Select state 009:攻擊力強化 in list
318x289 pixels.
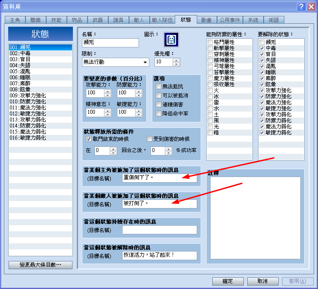41,96
